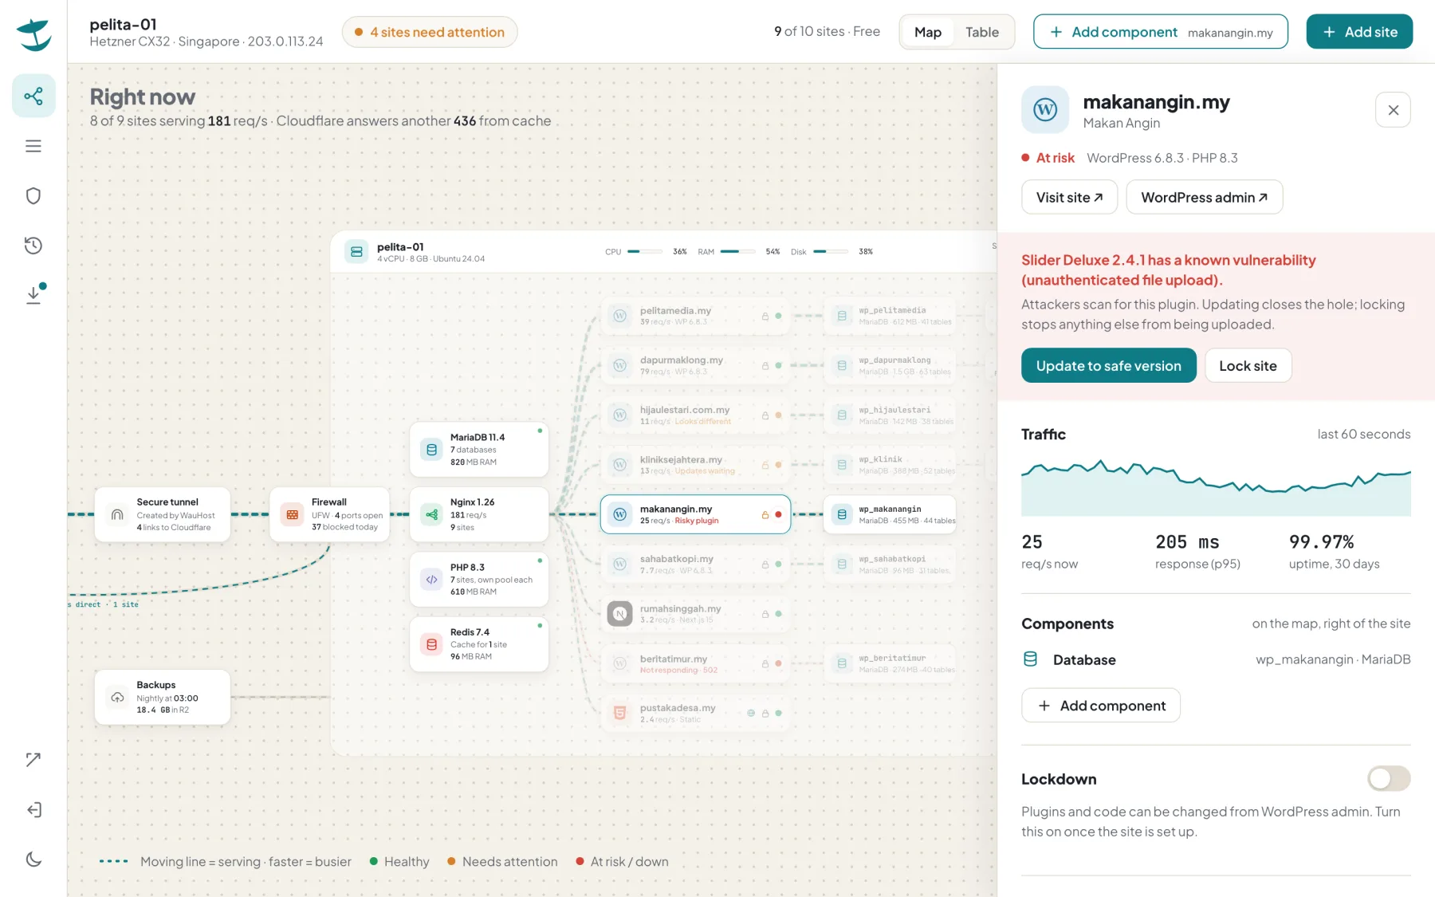The image size is (1435, 897).
Task: Click the expand arrow sidebar icon
Action: click(x=33, y=760)
